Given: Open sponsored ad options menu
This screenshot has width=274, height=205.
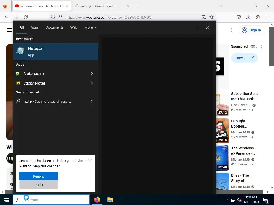Looking at the screenshot, I should point(261,47).
